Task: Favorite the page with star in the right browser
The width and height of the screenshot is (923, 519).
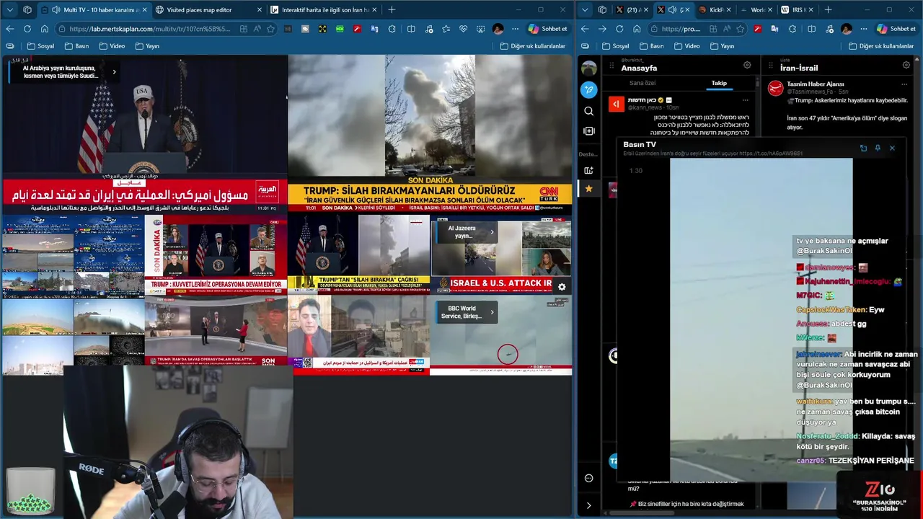Action: 740,29
